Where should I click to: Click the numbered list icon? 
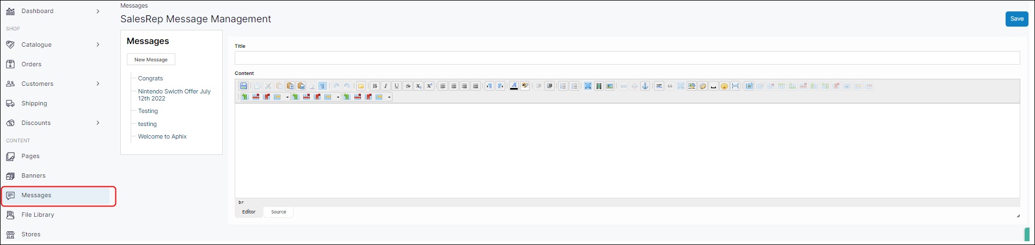563,86
